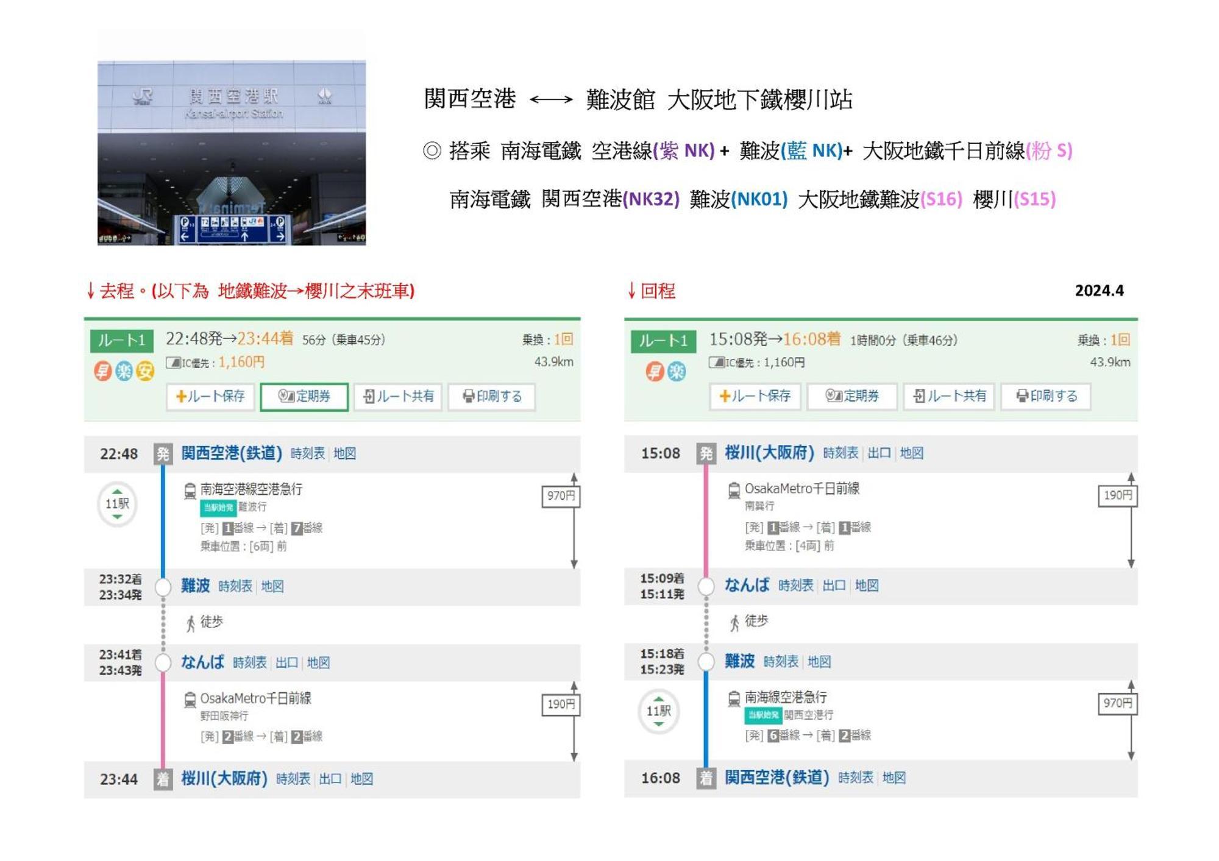Click ルート保存 in the outbound route

(210, 397)
